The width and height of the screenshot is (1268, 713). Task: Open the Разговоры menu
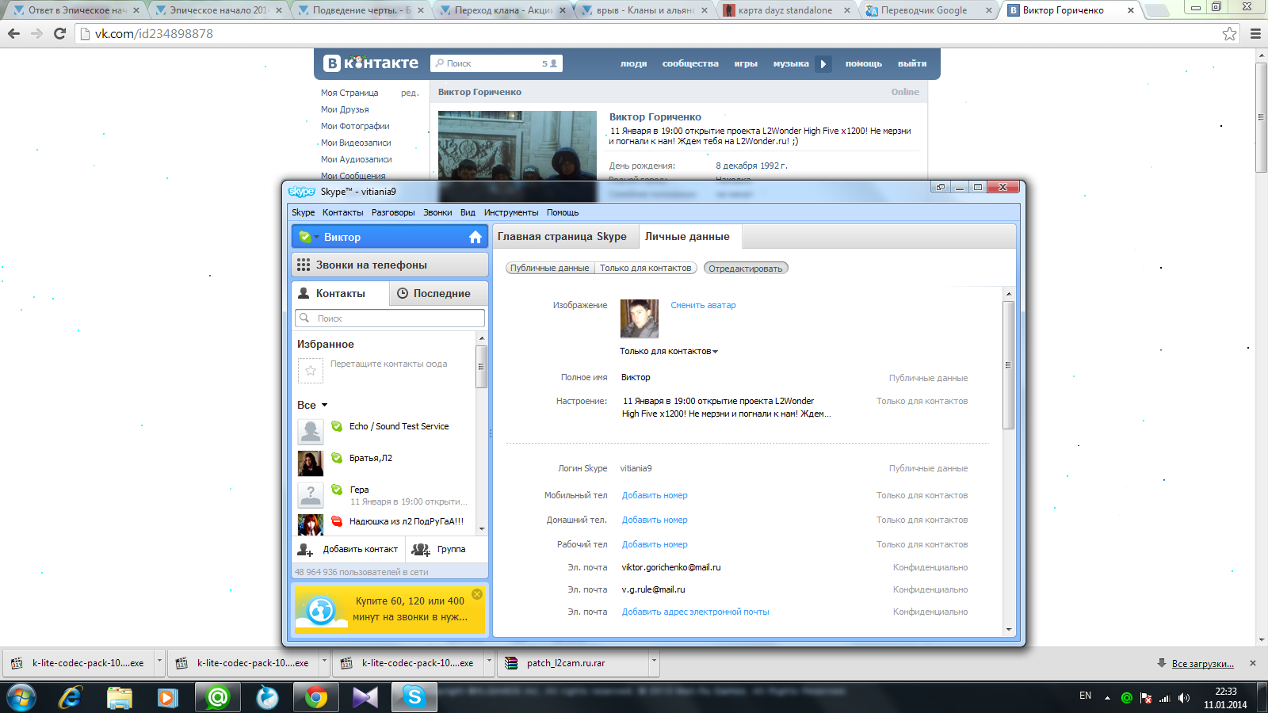pyautogui.click(x=393, y=212)
